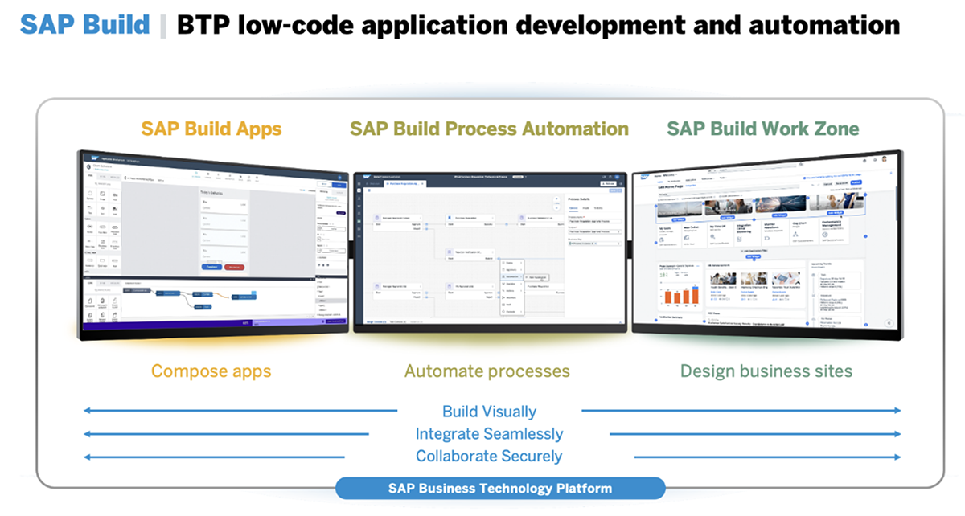Image resolution: width=965 pixels, height=516 pixels.
Task: Click the SAP Build Work Zone heading
Action: pyautogui.click(x=763, y=129)
